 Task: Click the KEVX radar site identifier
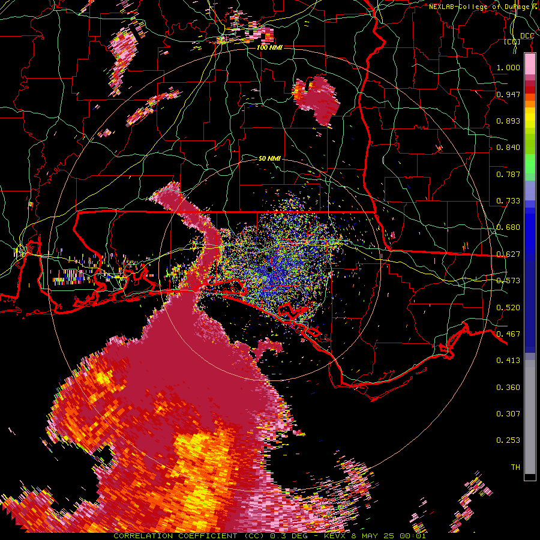click(x=336, y=536)
